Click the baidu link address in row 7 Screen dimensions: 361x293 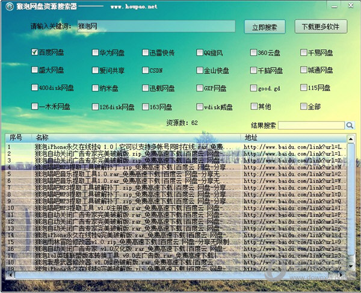(294, 188)
